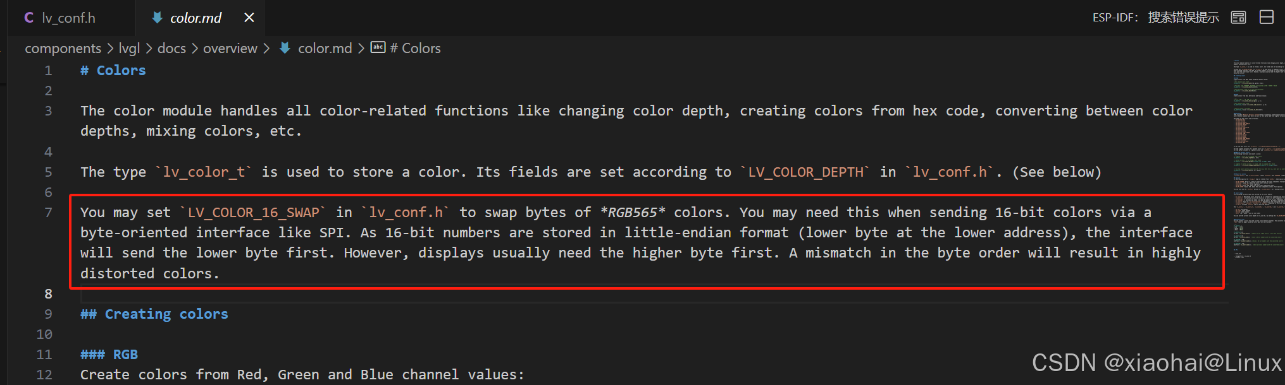
Task: Switch to the lv_conf.h tab
Action: 68,18
